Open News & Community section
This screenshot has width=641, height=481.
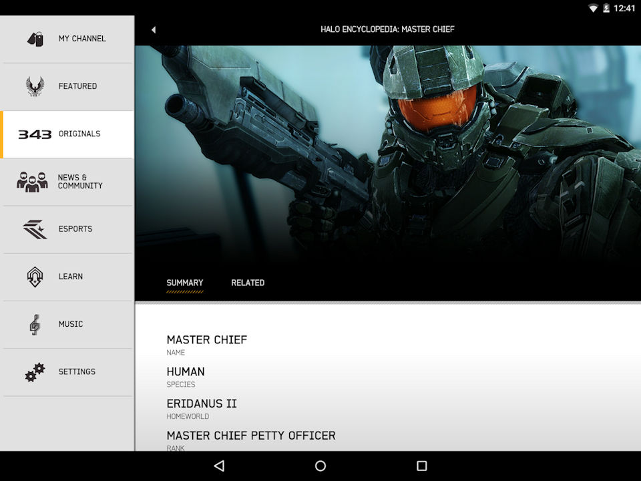coord(67,182)
